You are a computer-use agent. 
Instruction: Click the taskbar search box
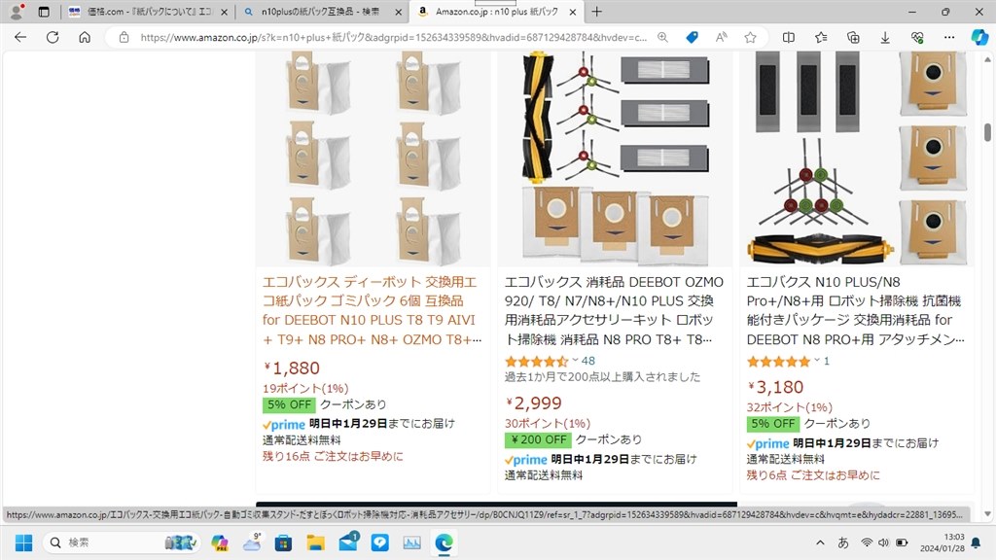(x=122, y=542)
